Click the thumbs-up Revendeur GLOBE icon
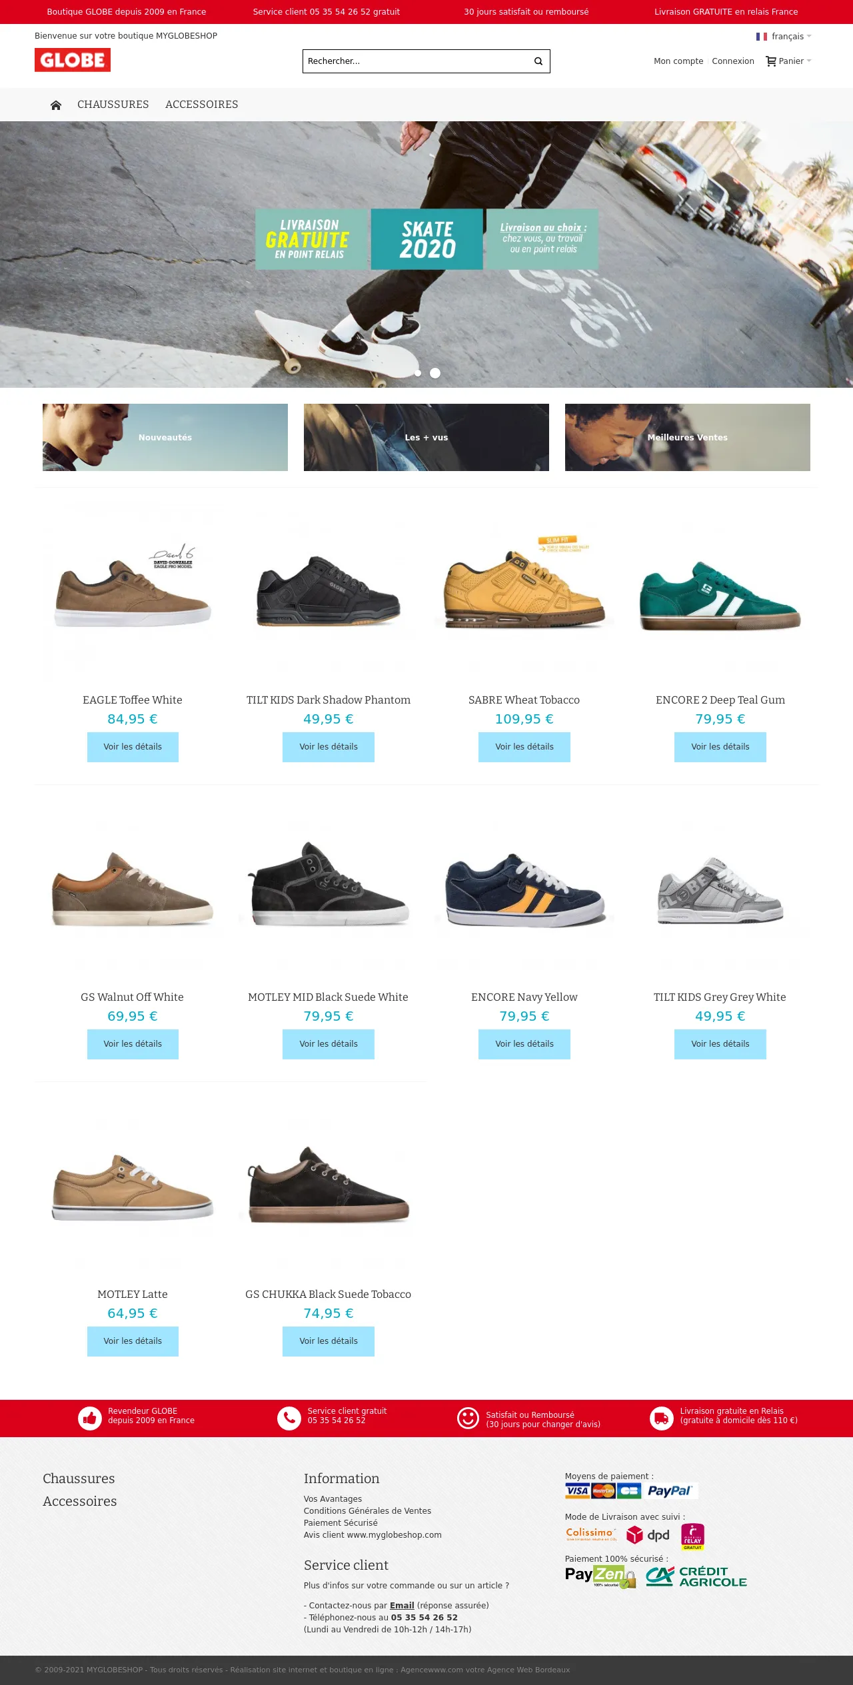 coord(90,1418)
